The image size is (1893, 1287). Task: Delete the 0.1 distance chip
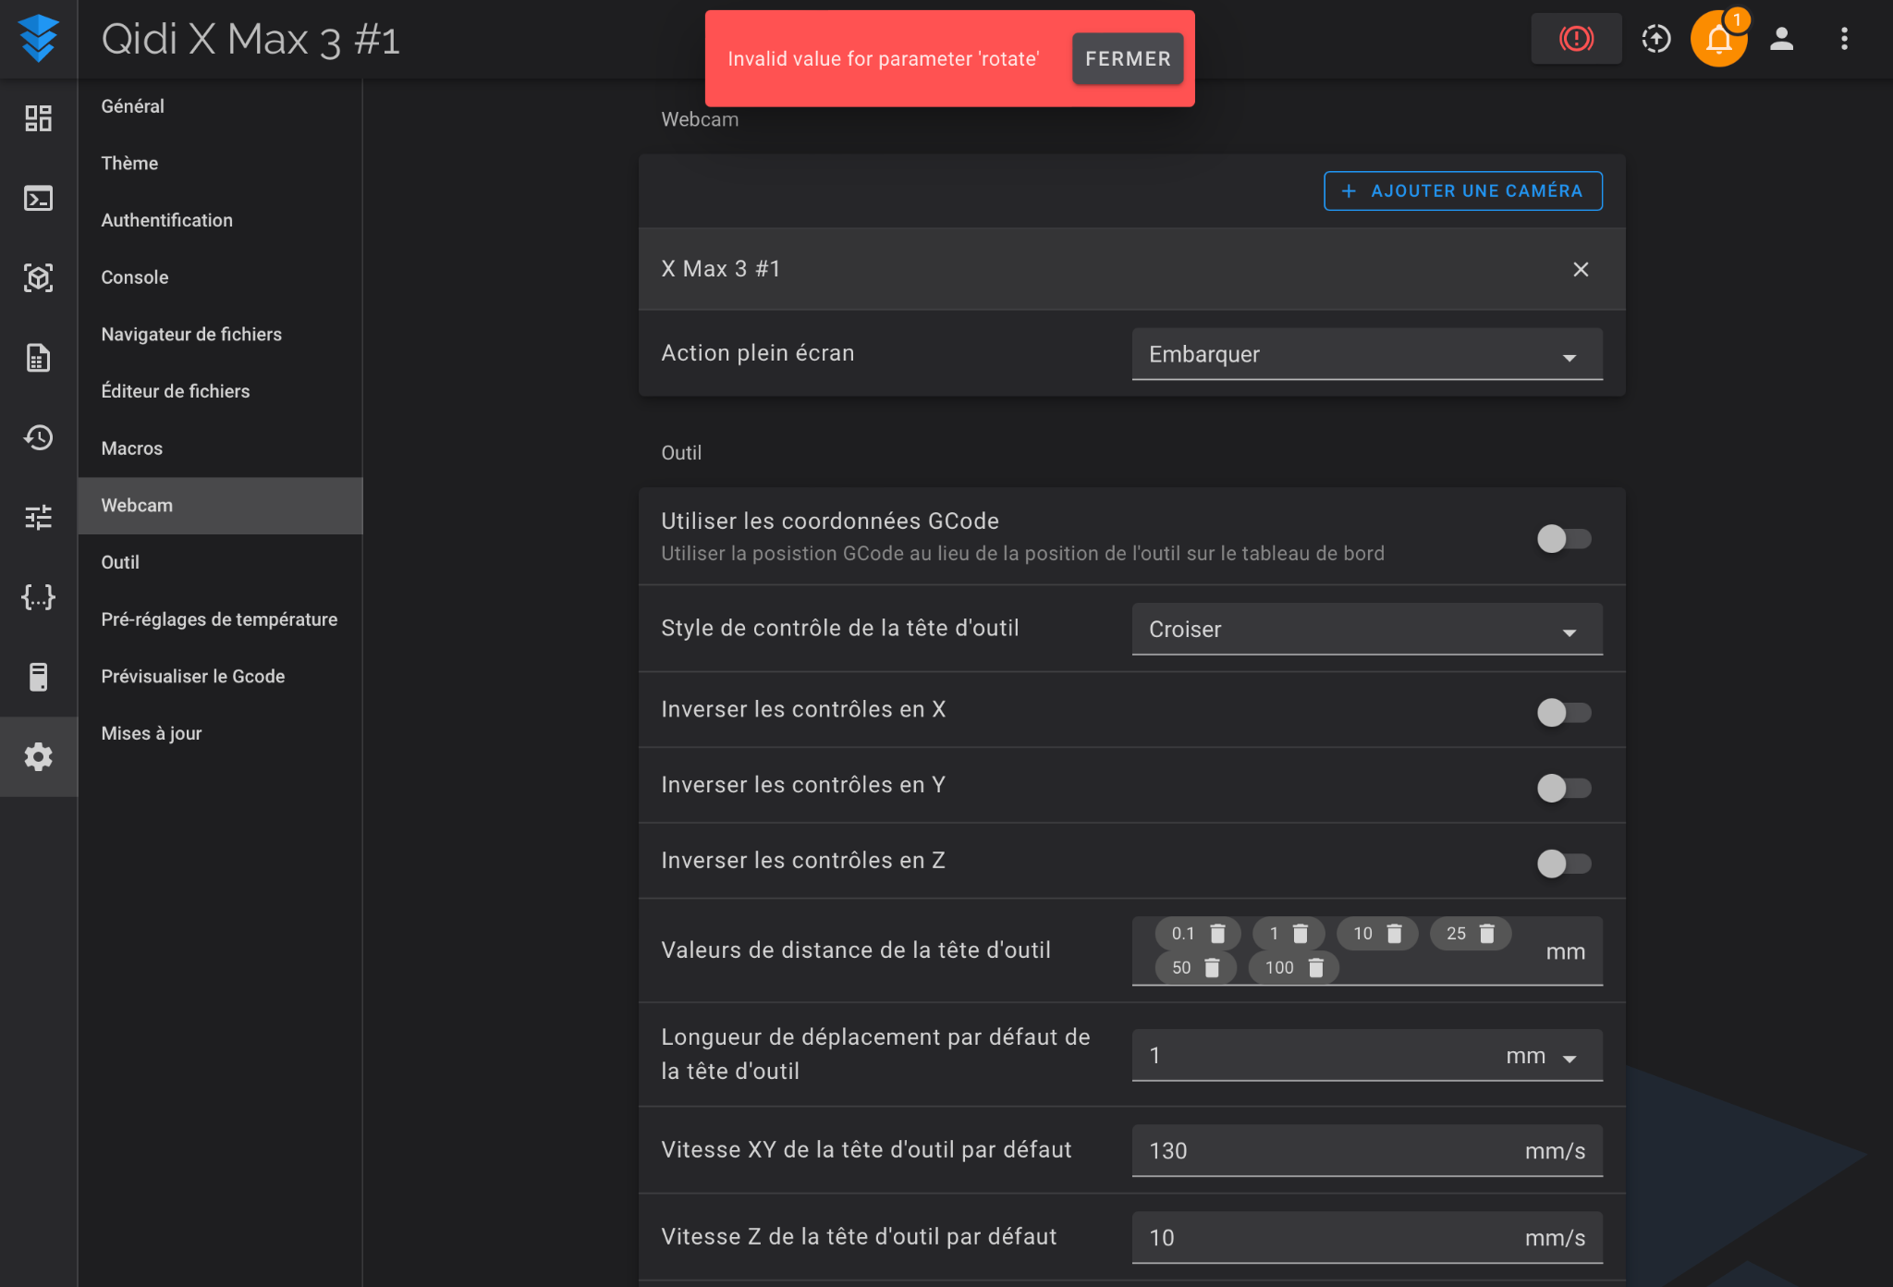pos(1218,934)
